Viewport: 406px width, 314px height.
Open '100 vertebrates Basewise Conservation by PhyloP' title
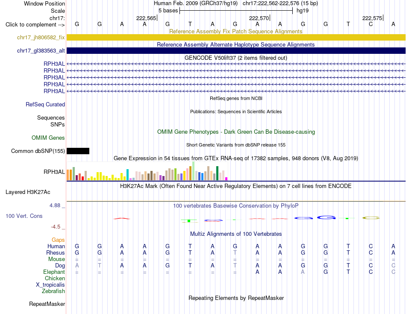pos(235,206)
